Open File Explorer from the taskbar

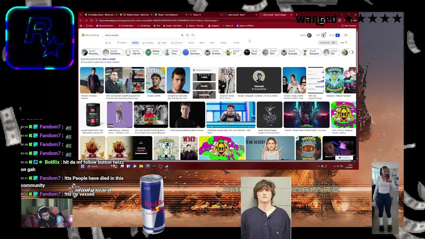click(x=141, y=166)
